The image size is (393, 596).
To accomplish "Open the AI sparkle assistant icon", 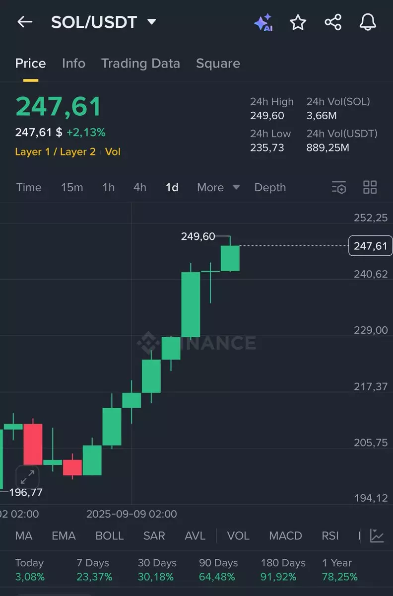I will pos(263,22).
